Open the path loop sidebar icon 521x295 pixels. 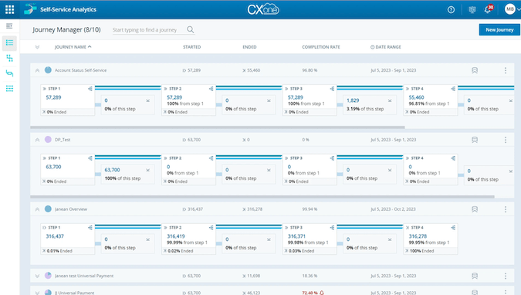pyautogui.click(x=9, y=73)
